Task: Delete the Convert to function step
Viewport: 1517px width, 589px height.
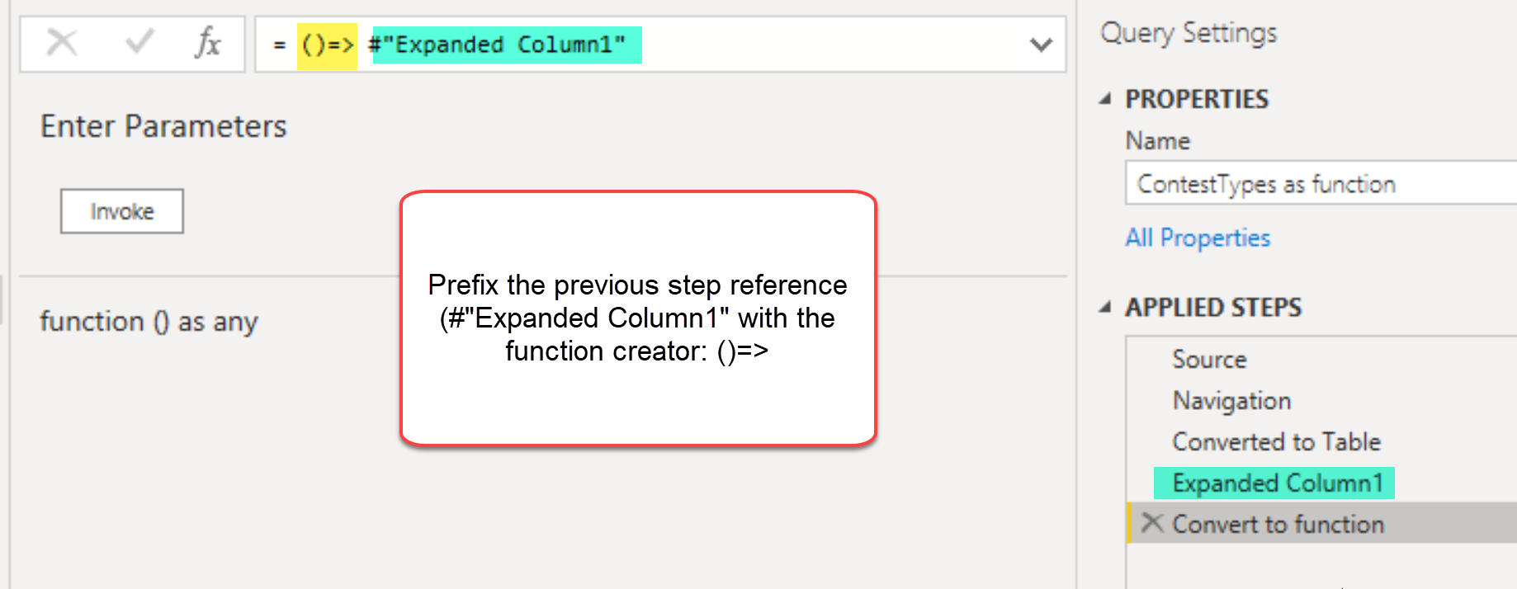Action: (x=1152, y=523)
